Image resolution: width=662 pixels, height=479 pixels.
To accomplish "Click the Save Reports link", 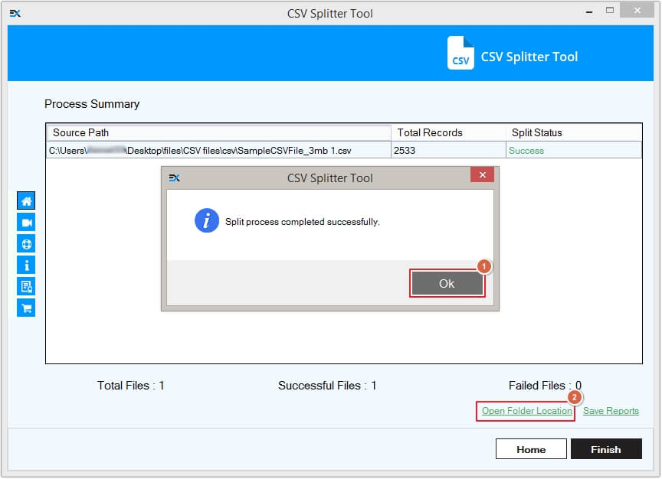I will (611, 411).
